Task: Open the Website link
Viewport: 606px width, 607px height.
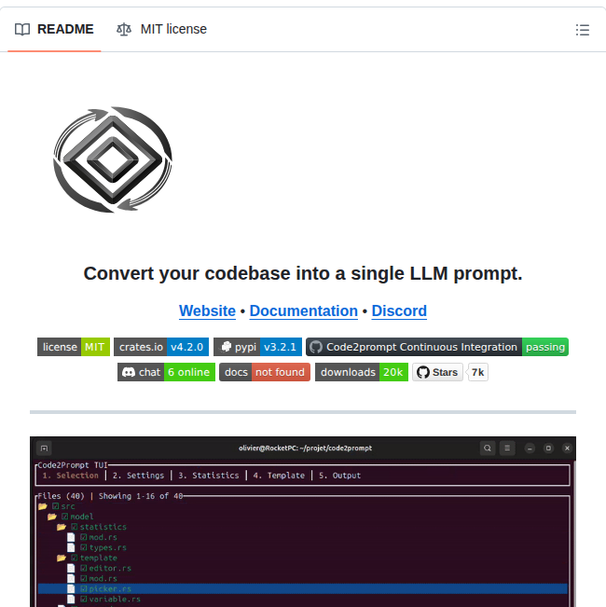Action: 207,310
